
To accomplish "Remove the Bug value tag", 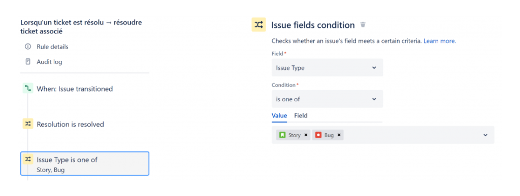I will click(339, 135).
